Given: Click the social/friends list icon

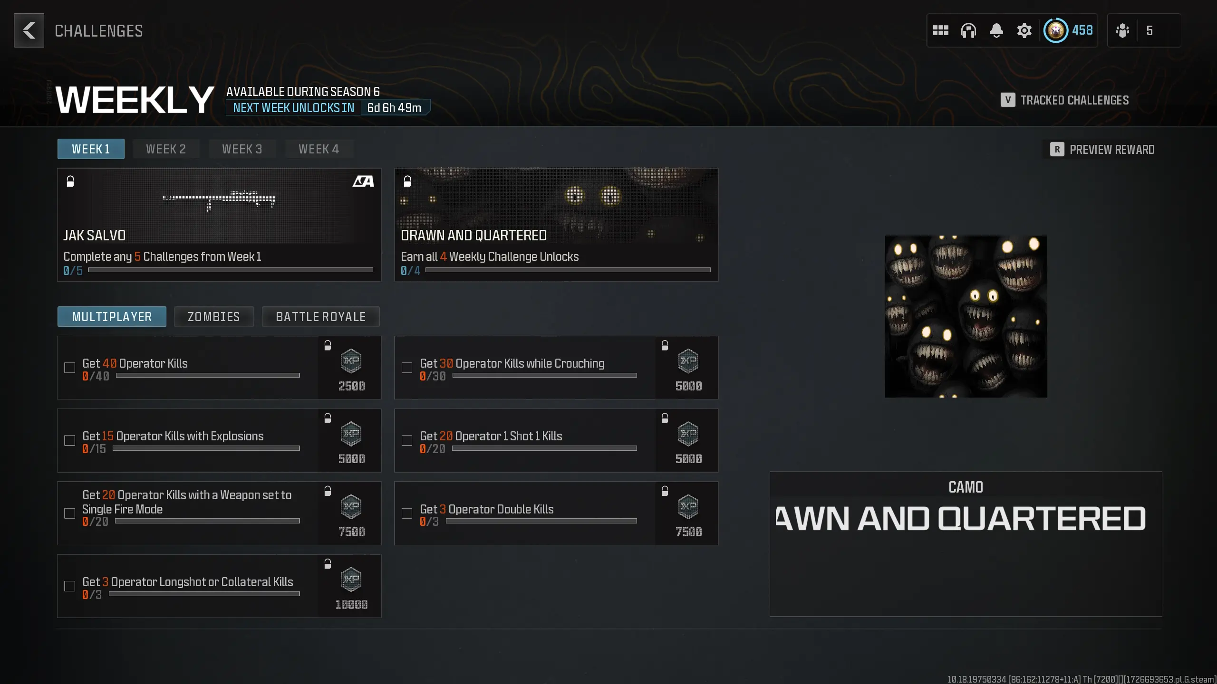Looking at the screenshot, I should click(1123, 31).
